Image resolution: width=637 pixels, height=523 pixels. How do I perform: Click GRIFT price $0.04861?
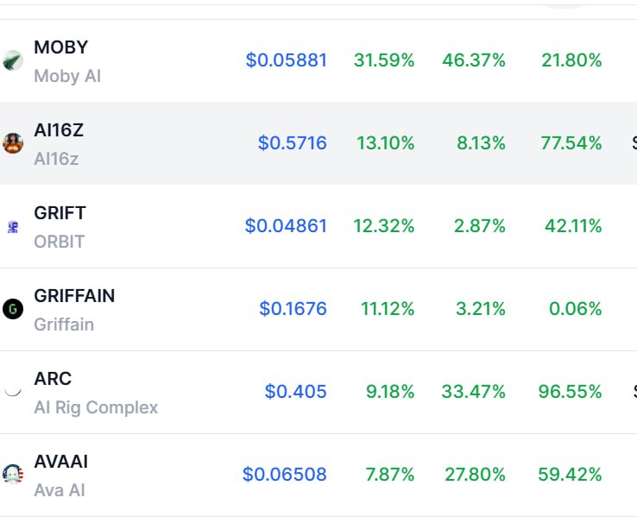coord(286,226)
